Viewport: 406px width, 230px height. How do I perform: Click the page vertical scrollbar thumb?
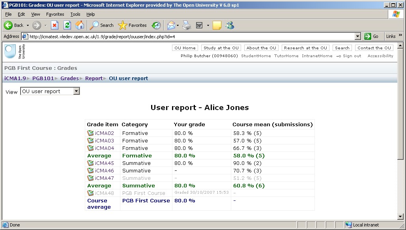tap(400, 104)
